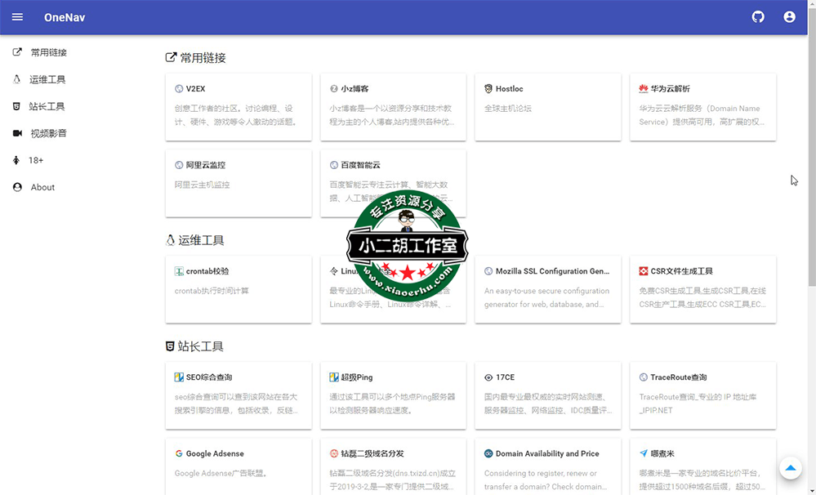
Task: Open the 超级Ping tool card
Action: click(x=393, y=395)
